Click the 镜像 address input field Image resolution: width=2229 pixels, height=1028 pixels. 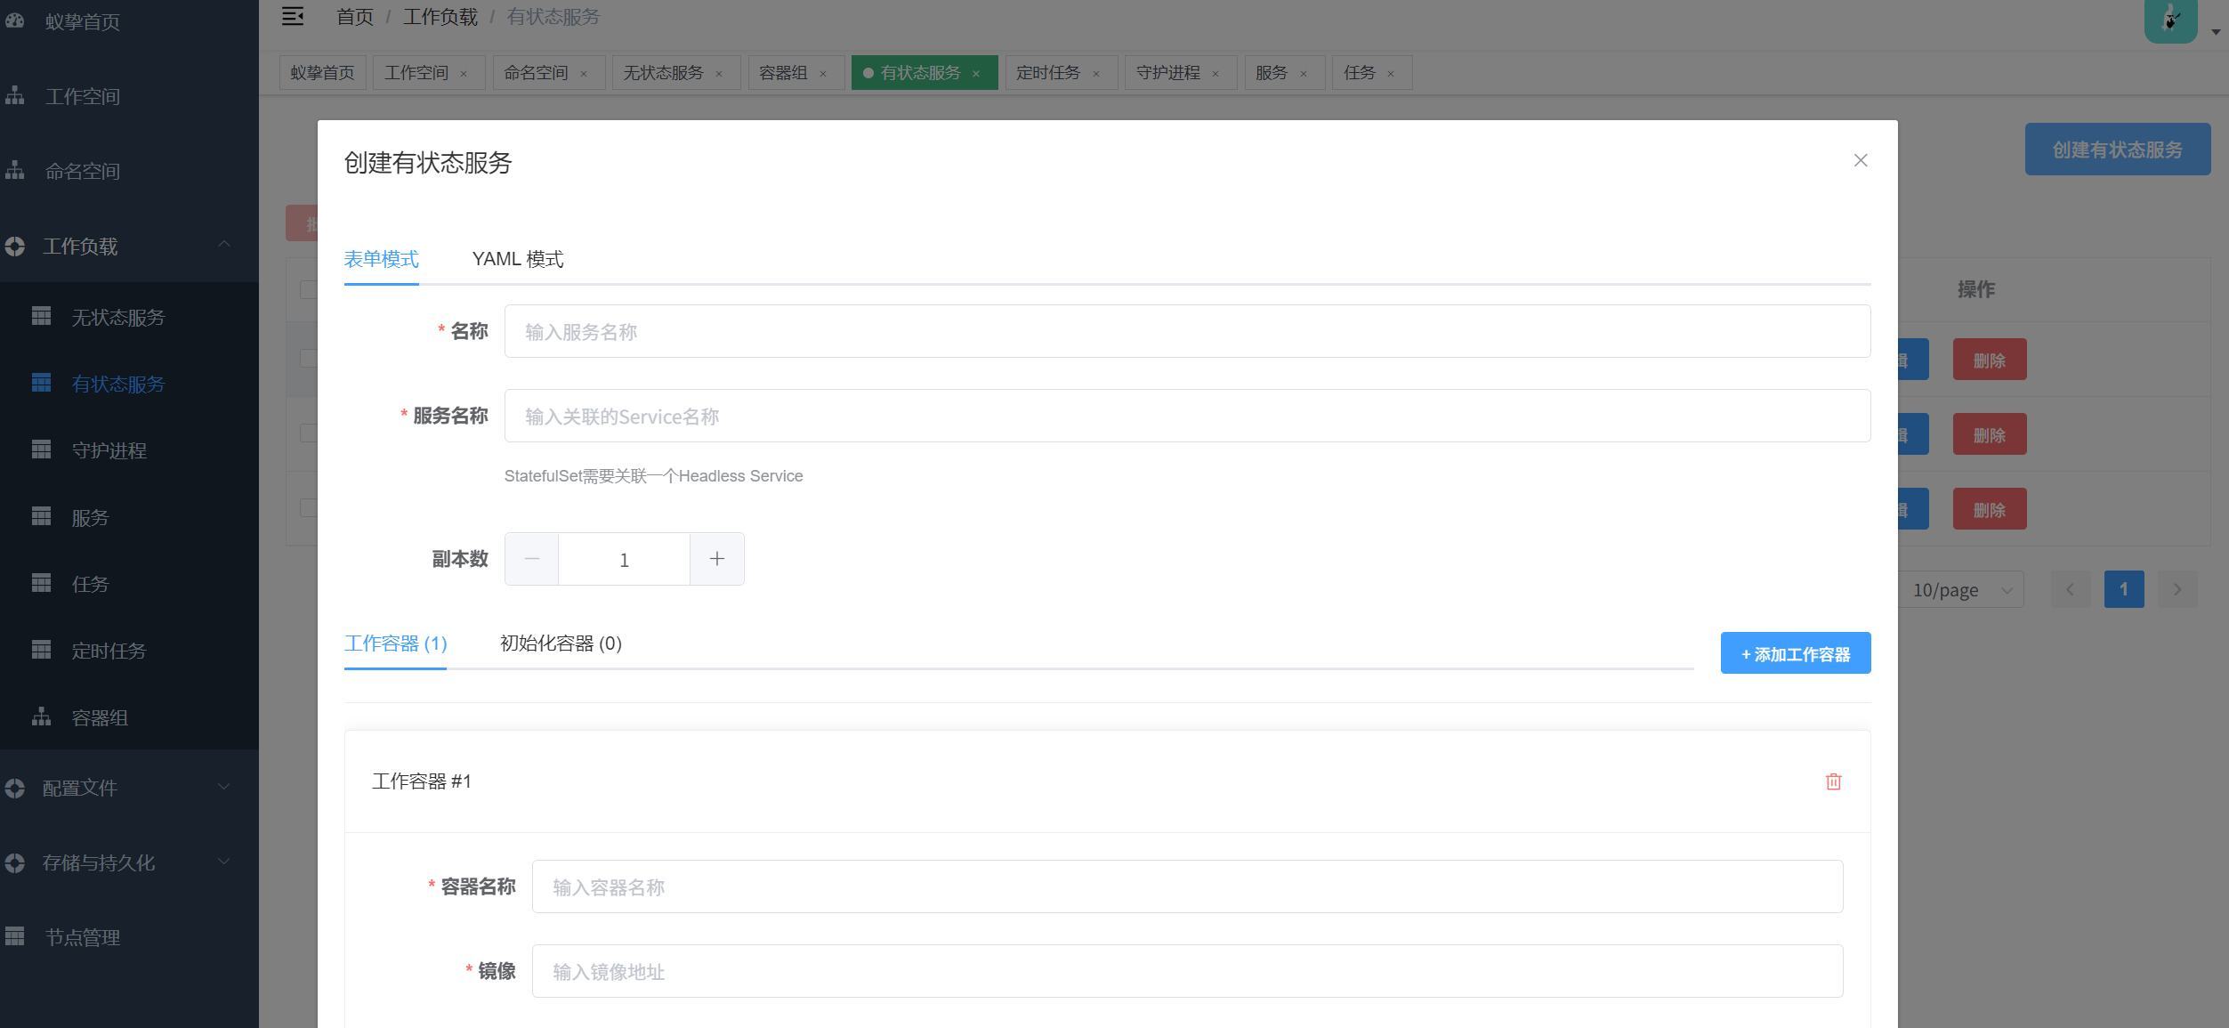point(1186,972)
